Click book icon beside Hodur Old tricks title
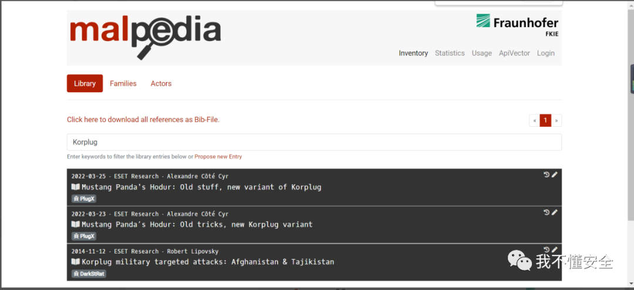The width and height of the screenshot is (634, 290). pyautogui.click(x=76, y=224)
